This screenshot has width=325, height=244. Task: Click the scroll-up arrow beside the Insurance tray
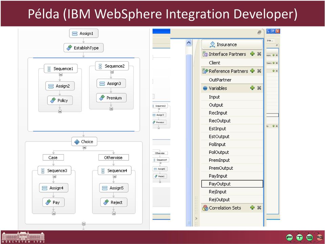189,43
